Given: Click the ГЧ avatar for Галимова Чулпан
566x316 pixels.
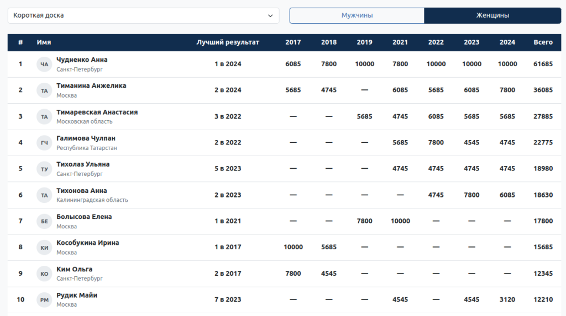Looking at the screenshot, I should (x=44, y=143).
